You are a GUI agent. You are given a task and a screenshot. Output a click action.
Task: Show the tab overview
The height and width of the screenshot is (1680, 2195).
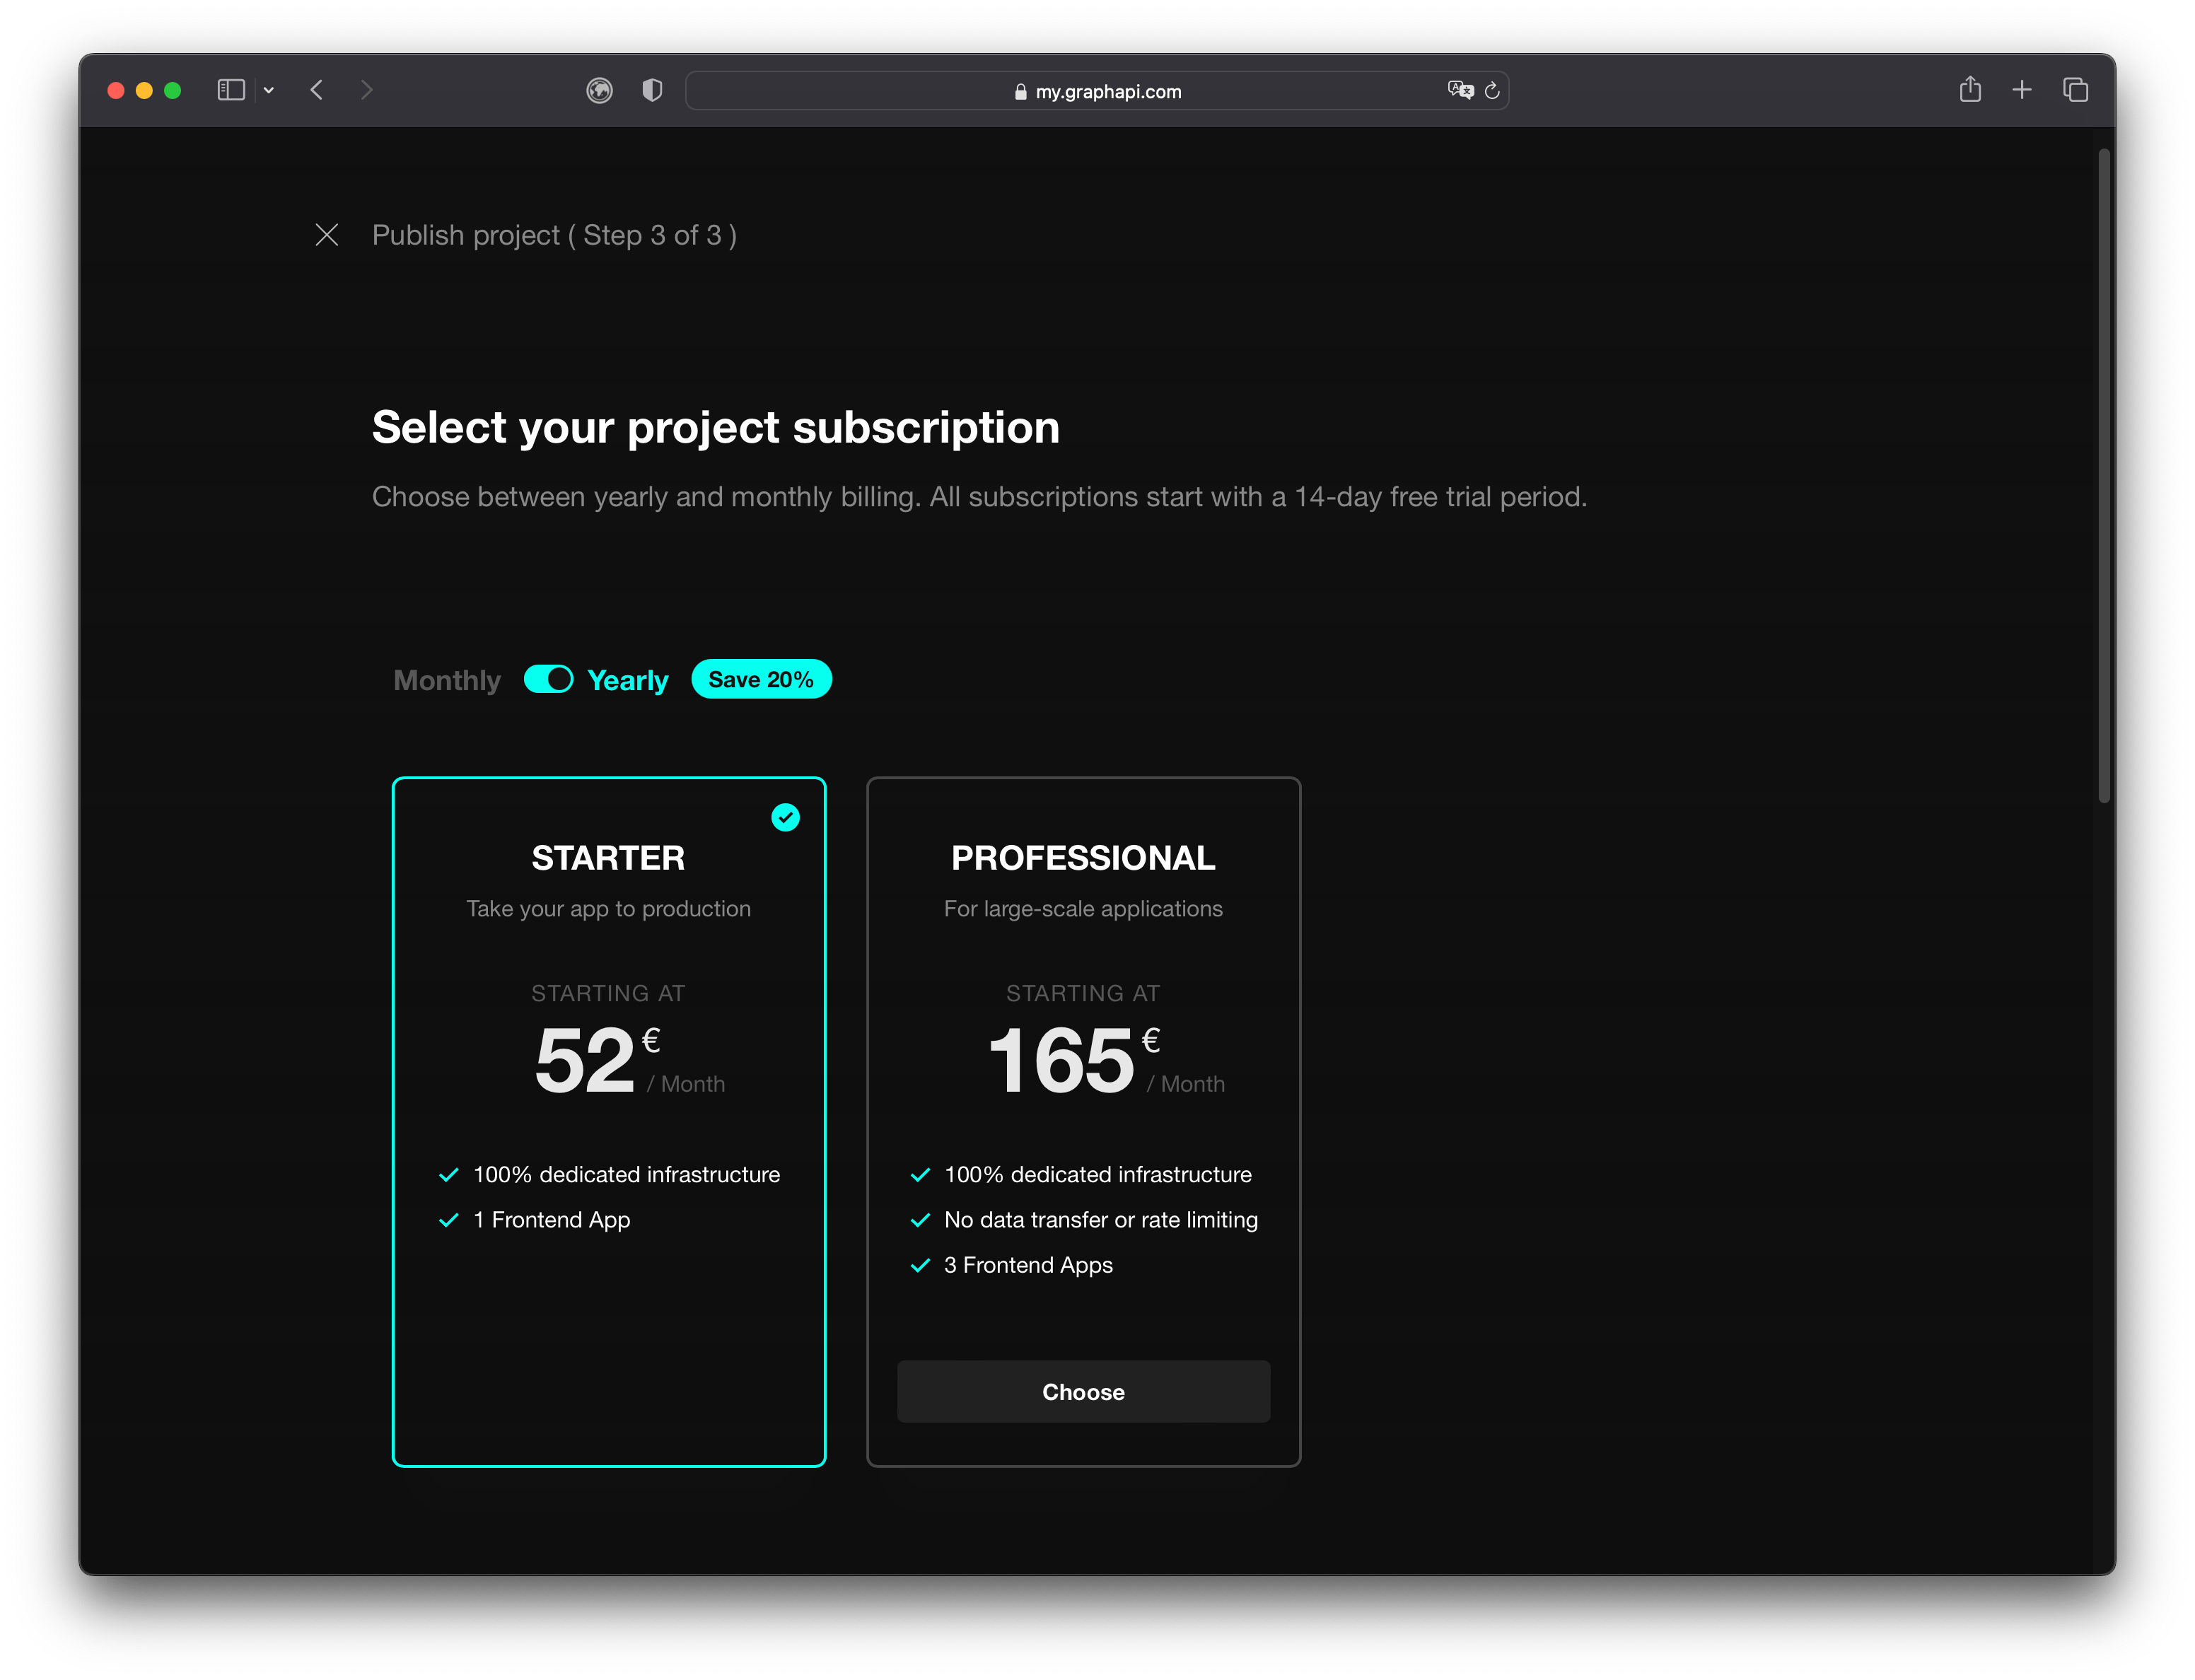pyautogui.click(x=2075, y=90)
